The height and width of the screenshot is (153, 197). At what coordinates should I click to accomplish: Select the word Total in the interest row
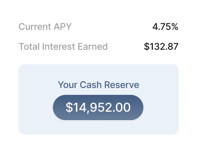click(x=29, y=46)
